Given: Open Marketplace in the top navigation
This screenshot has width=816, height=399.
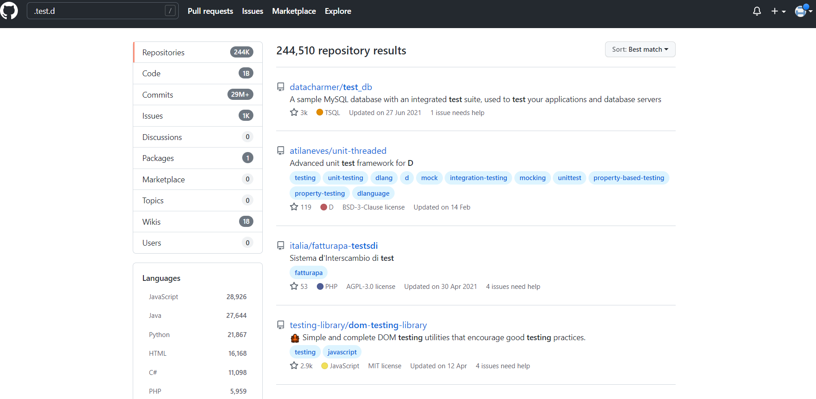Looking at the screenshot, I should [294, 11].
